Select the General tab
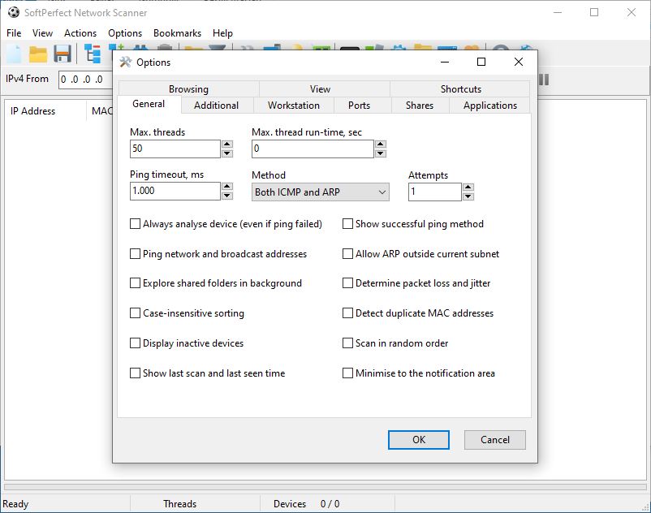The image size is (651, 513). coord(149,104)
